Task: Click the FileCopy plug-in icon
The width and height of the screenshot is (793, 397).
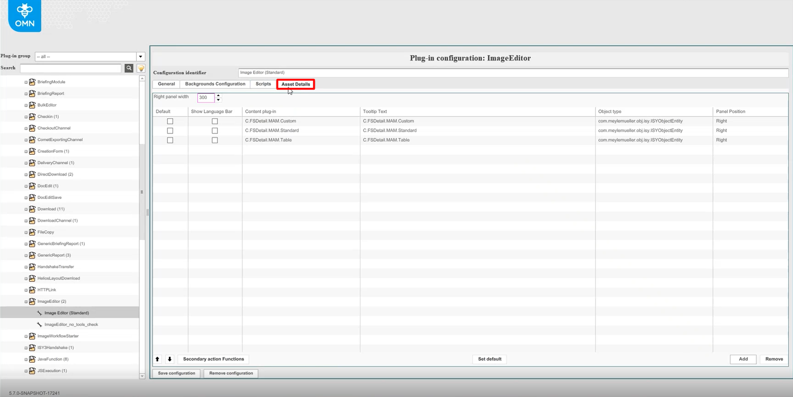Action: coord(32,232)
